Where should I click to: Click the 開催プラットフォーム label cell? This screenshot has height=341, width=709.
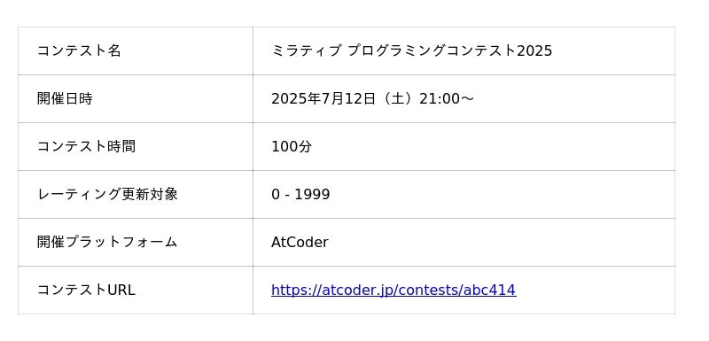click(136, 242)
